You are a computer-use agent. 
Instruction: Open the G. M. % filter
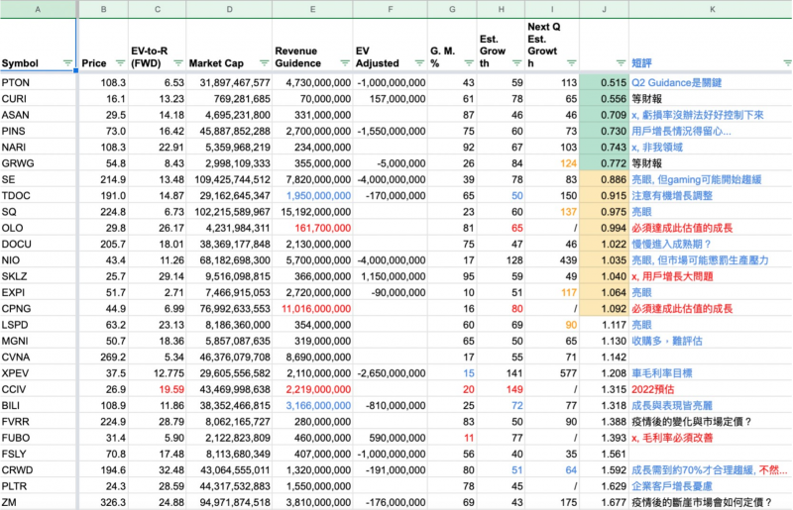click(469, 63)
